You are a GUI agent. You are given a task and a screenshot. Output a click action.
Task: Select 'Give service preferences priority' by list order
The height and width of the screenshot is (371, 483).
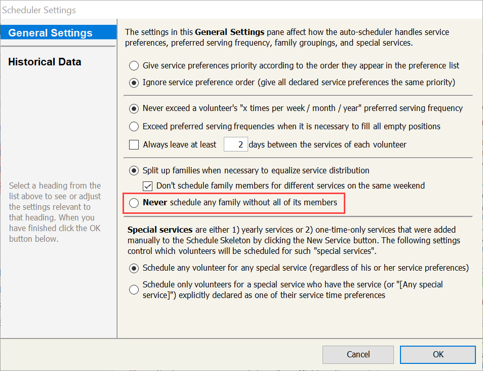[x=134, y=65]
